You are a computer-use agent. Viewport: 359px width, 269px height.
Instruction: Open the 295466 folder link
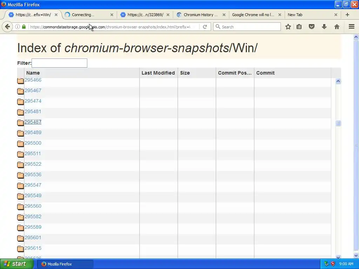coord(33,80)
